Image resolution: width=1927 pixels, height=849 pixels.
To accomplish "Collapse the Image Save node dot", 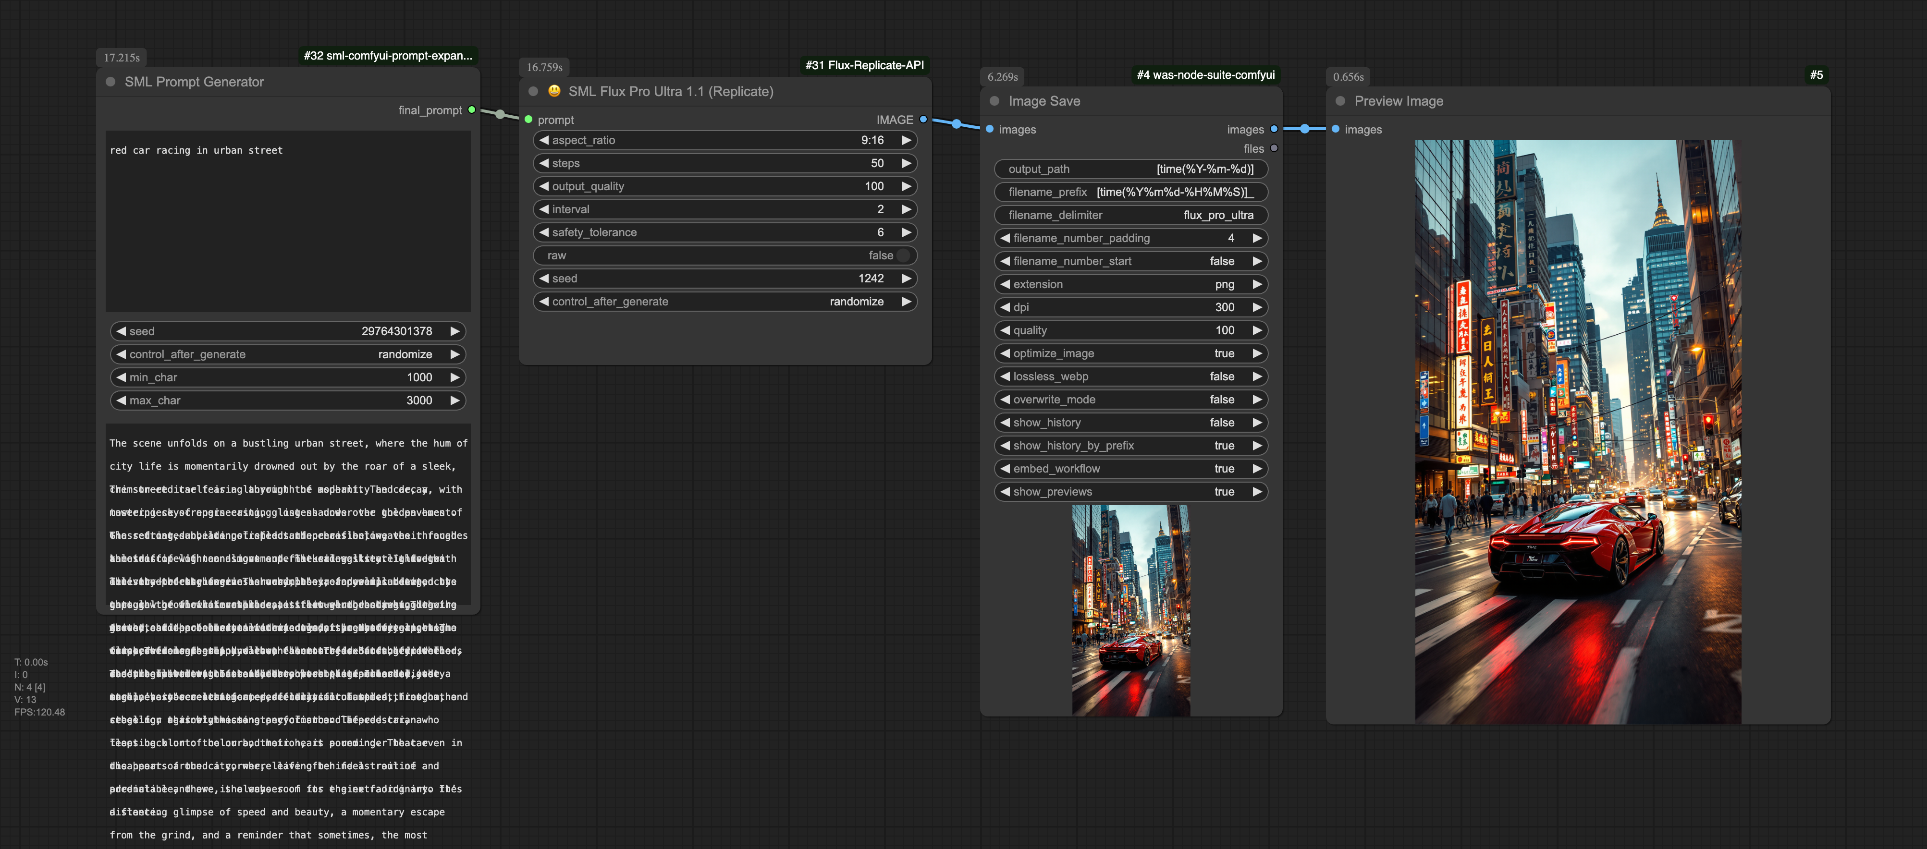I will 994,101.
